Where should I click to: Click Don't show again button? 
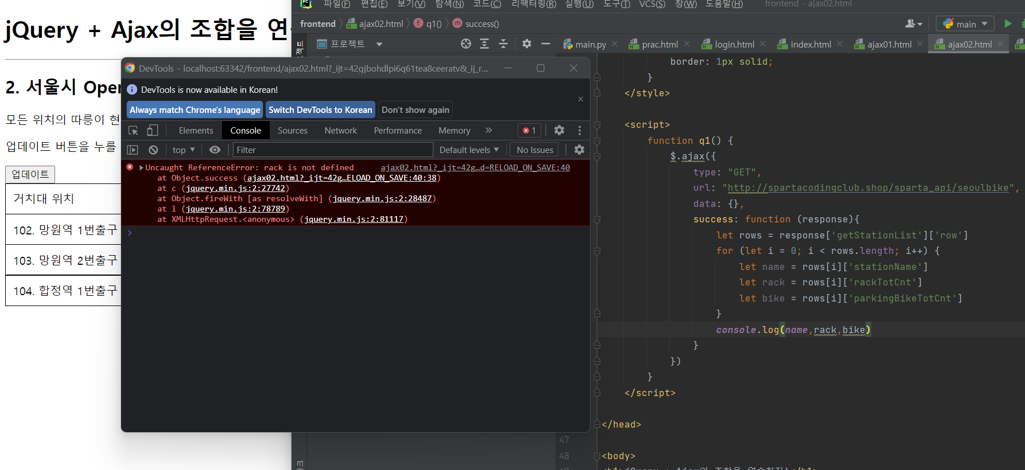416,110
